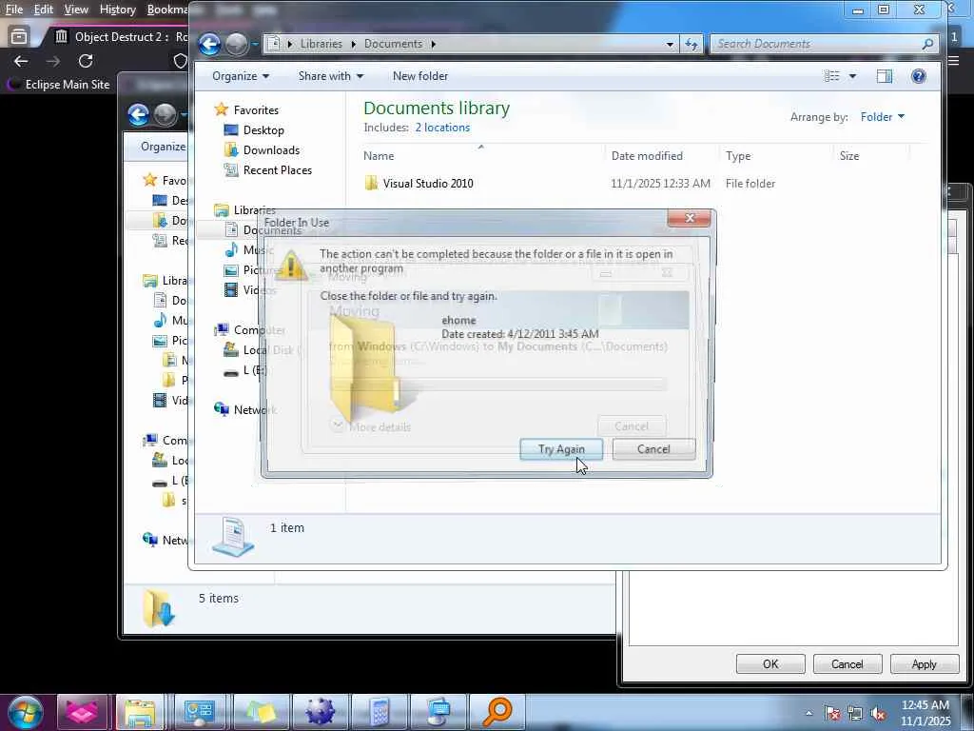
Task: Go back in the rear Explorer window
Action: [x=139, y=114]
